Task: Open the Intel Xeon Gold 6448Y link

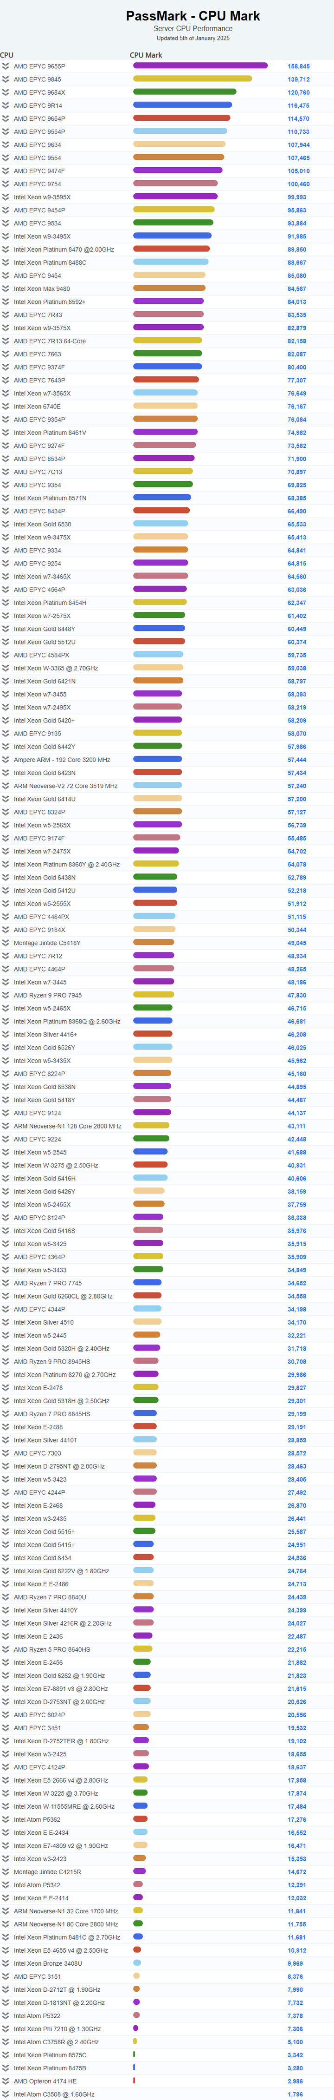Action: pos(45,629)
